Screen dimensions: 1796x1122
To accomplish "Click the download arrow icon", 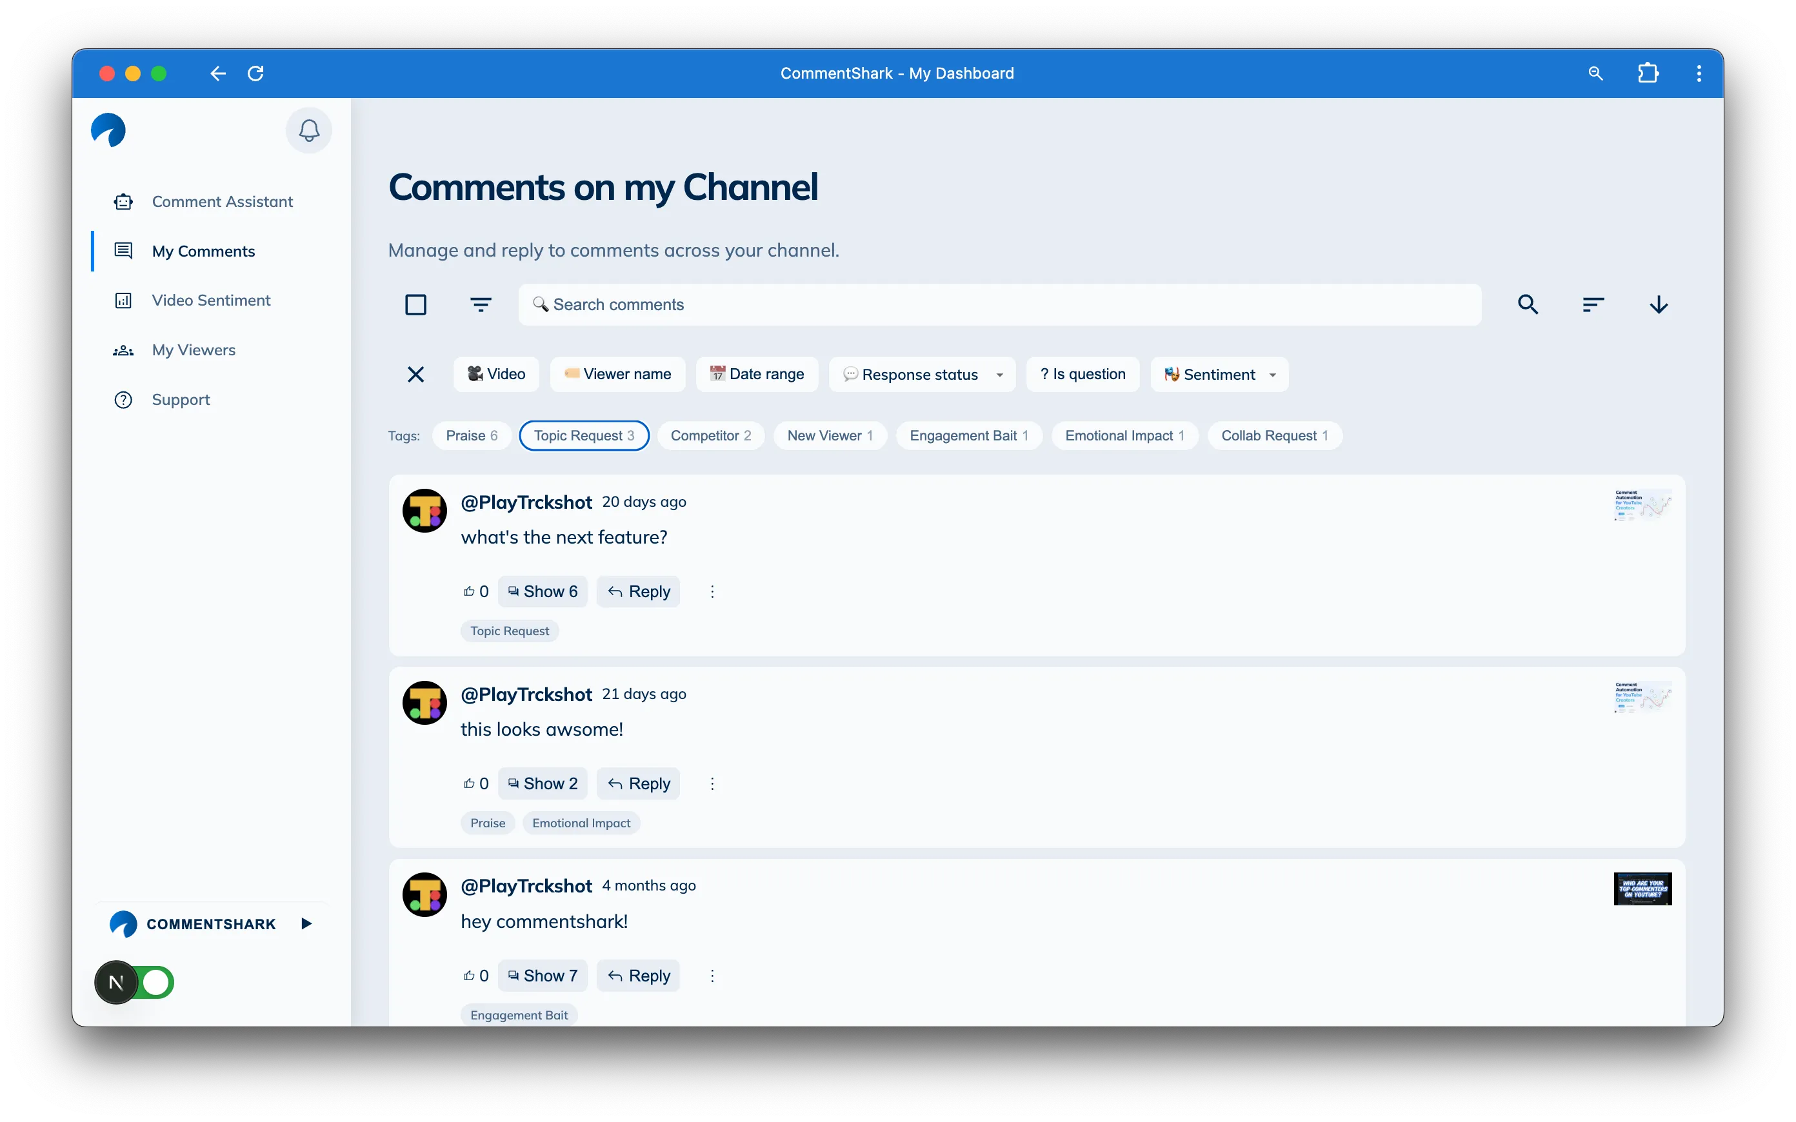I will coord(1659,304).
